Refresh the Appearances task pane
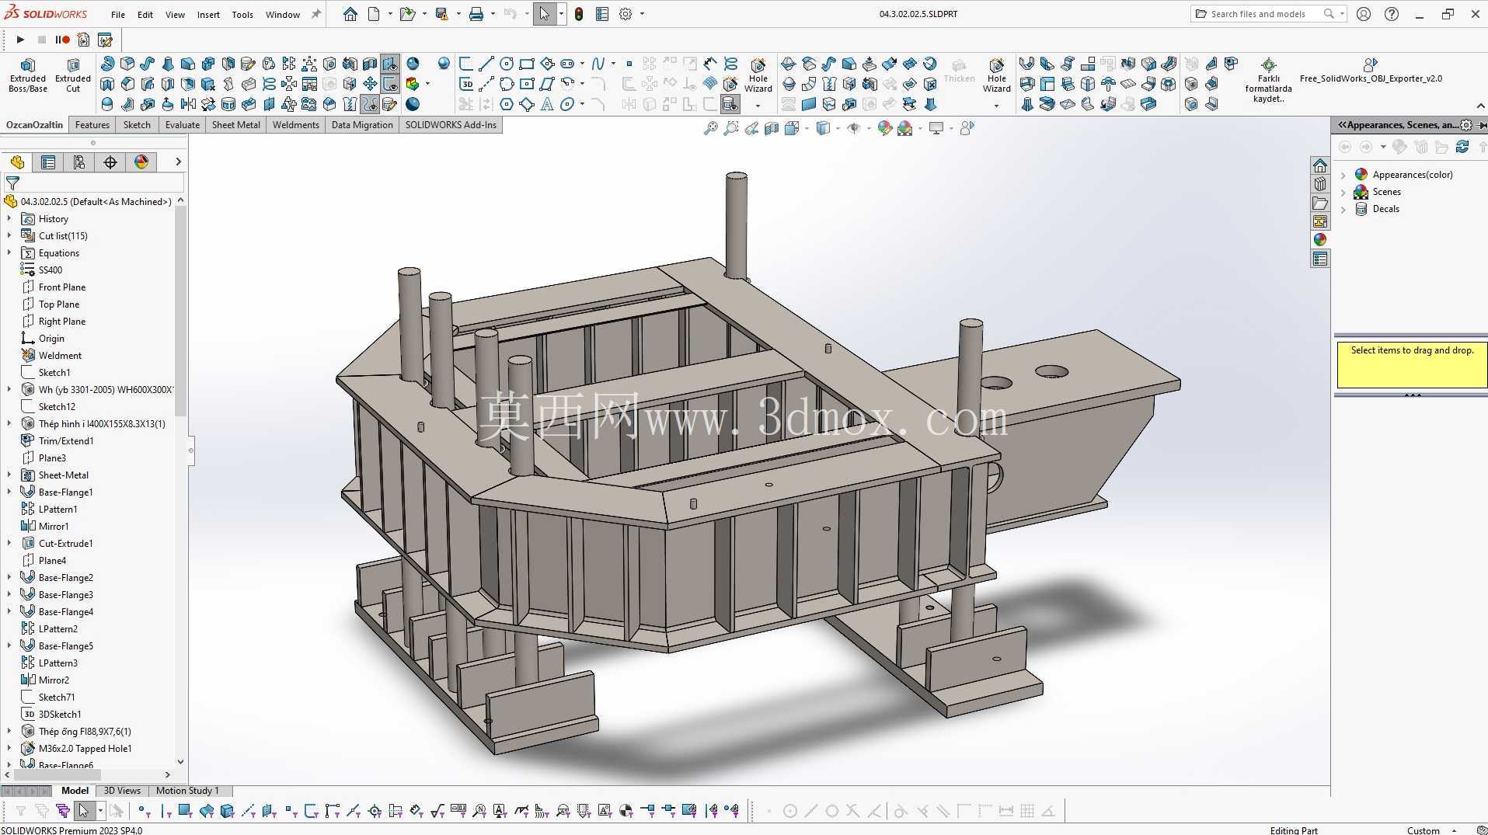 pos(1462,147)
